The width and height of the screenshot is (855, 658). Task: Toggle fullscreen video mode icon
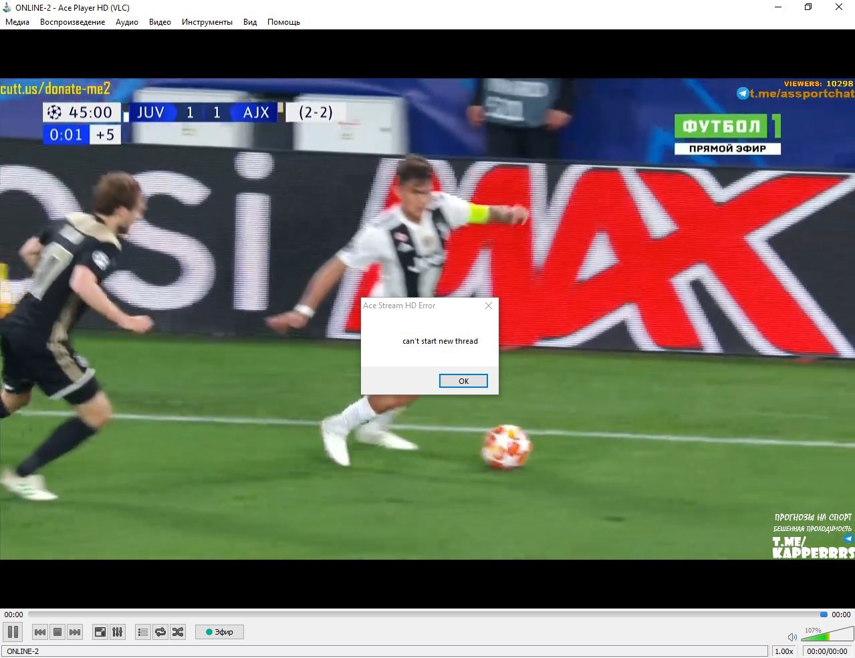pyautogui.click(x=100, y=632)
